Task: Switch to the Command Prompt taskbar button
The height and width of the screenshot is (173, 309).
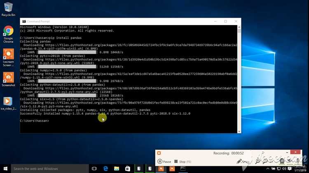Action: (x=183, y=168)
